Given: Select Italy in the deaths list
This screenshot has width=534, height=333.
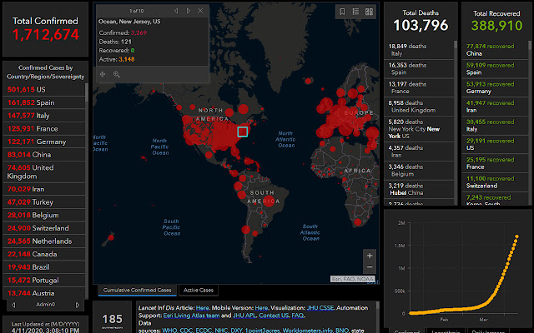Looking at the screenshot, I should point(409,51).
